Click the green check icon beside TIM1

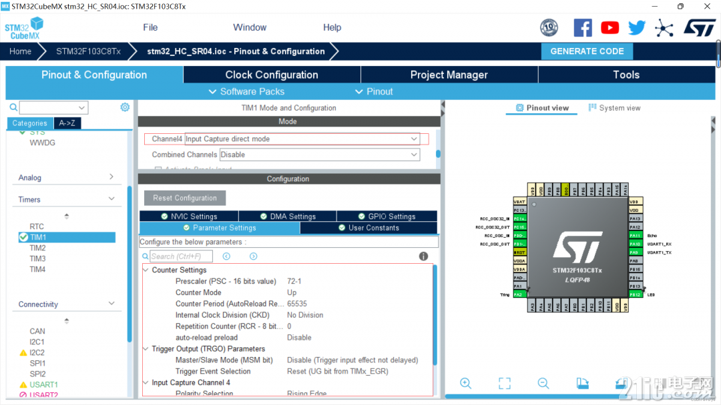point(23,237)
